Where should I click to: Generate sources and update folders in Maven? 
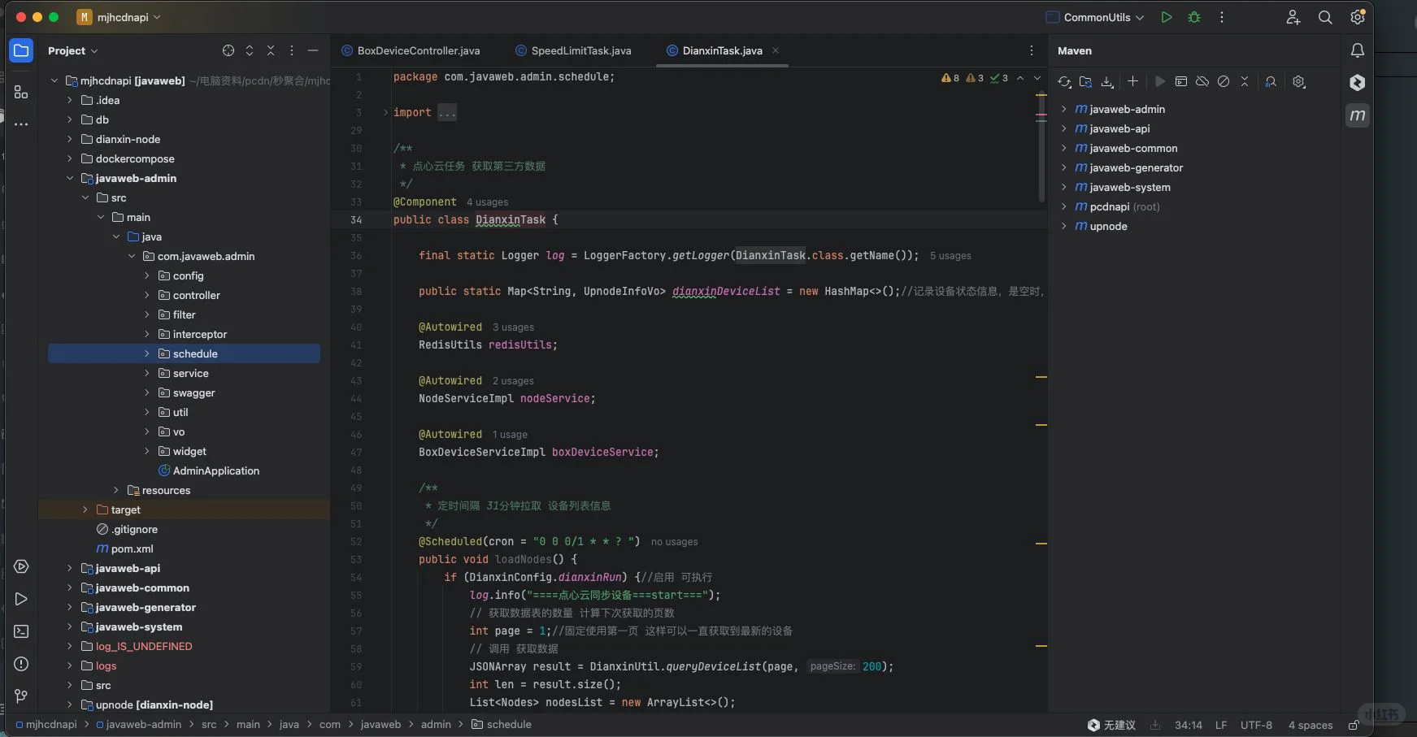1085,81
